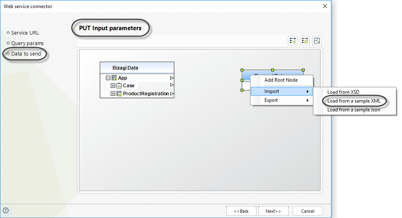Click the connector triangle on the ProductRegistration row

[172, 94]
